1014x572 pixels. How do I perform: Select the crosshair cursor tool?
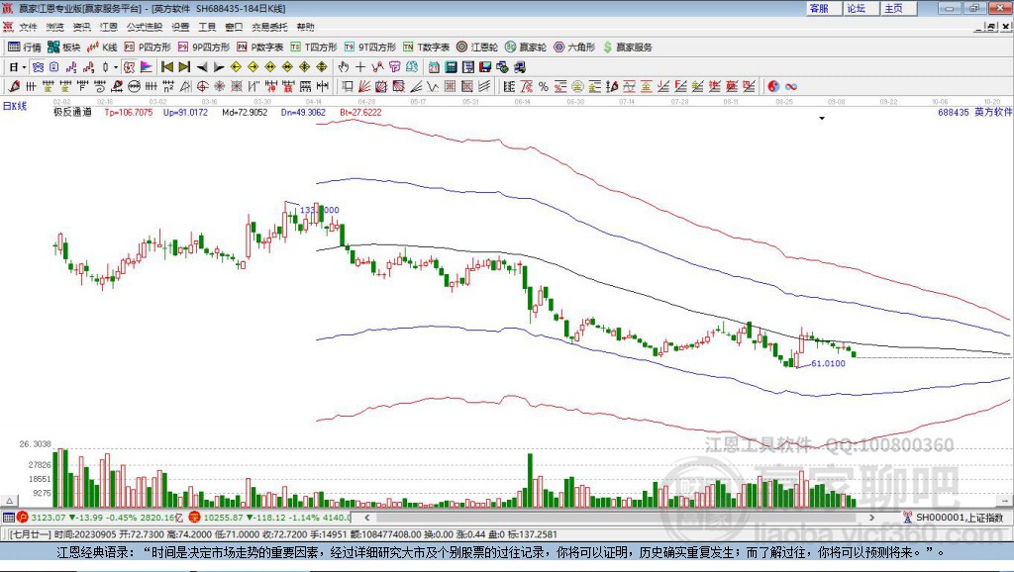pyautogui.click(x=360, y=67)
